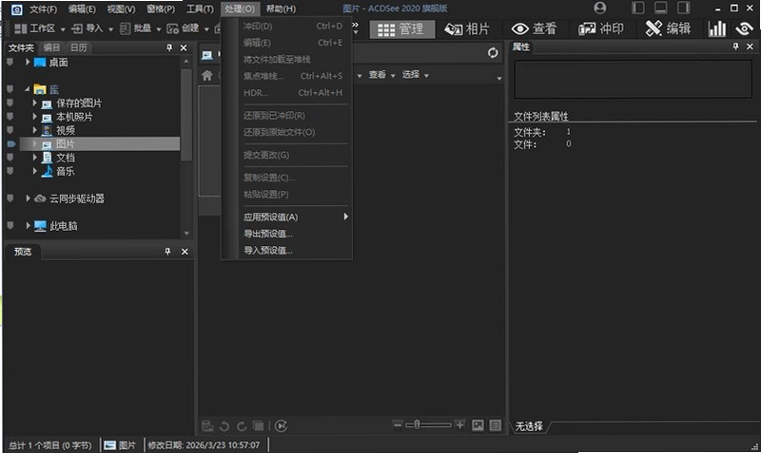Image resolution: width=761 pixels, height=453 pixels.
Task: Switch to 查看 view mode
Action: pos(534,29)
